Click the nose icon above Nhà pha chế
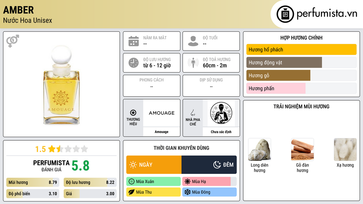The width and height of the screenshot is (363, 204). pyautogui.click(x=192, y=113)
